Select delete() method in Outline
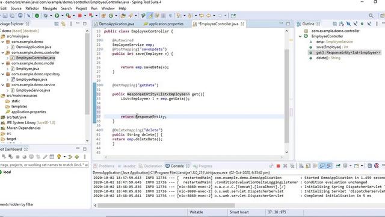 click(328, 58)
